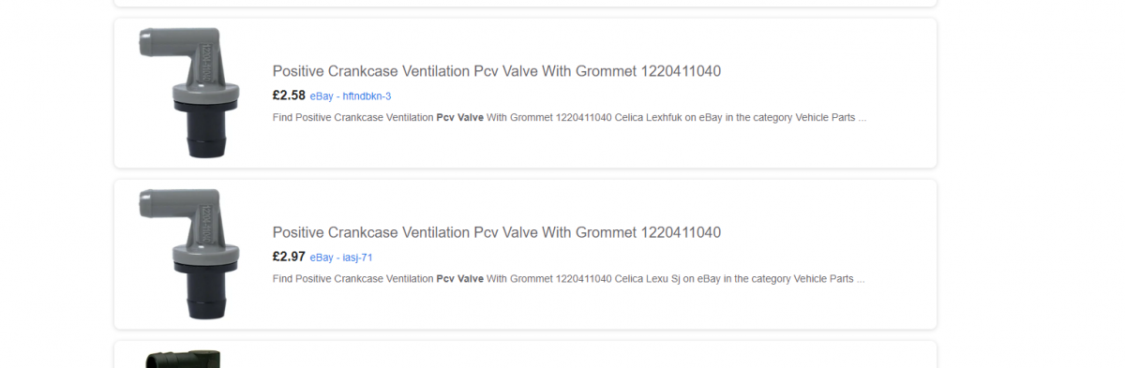
Task: Open the Positive Crankcase Ventilation title priced £2.97
Action: click(496, 232)
